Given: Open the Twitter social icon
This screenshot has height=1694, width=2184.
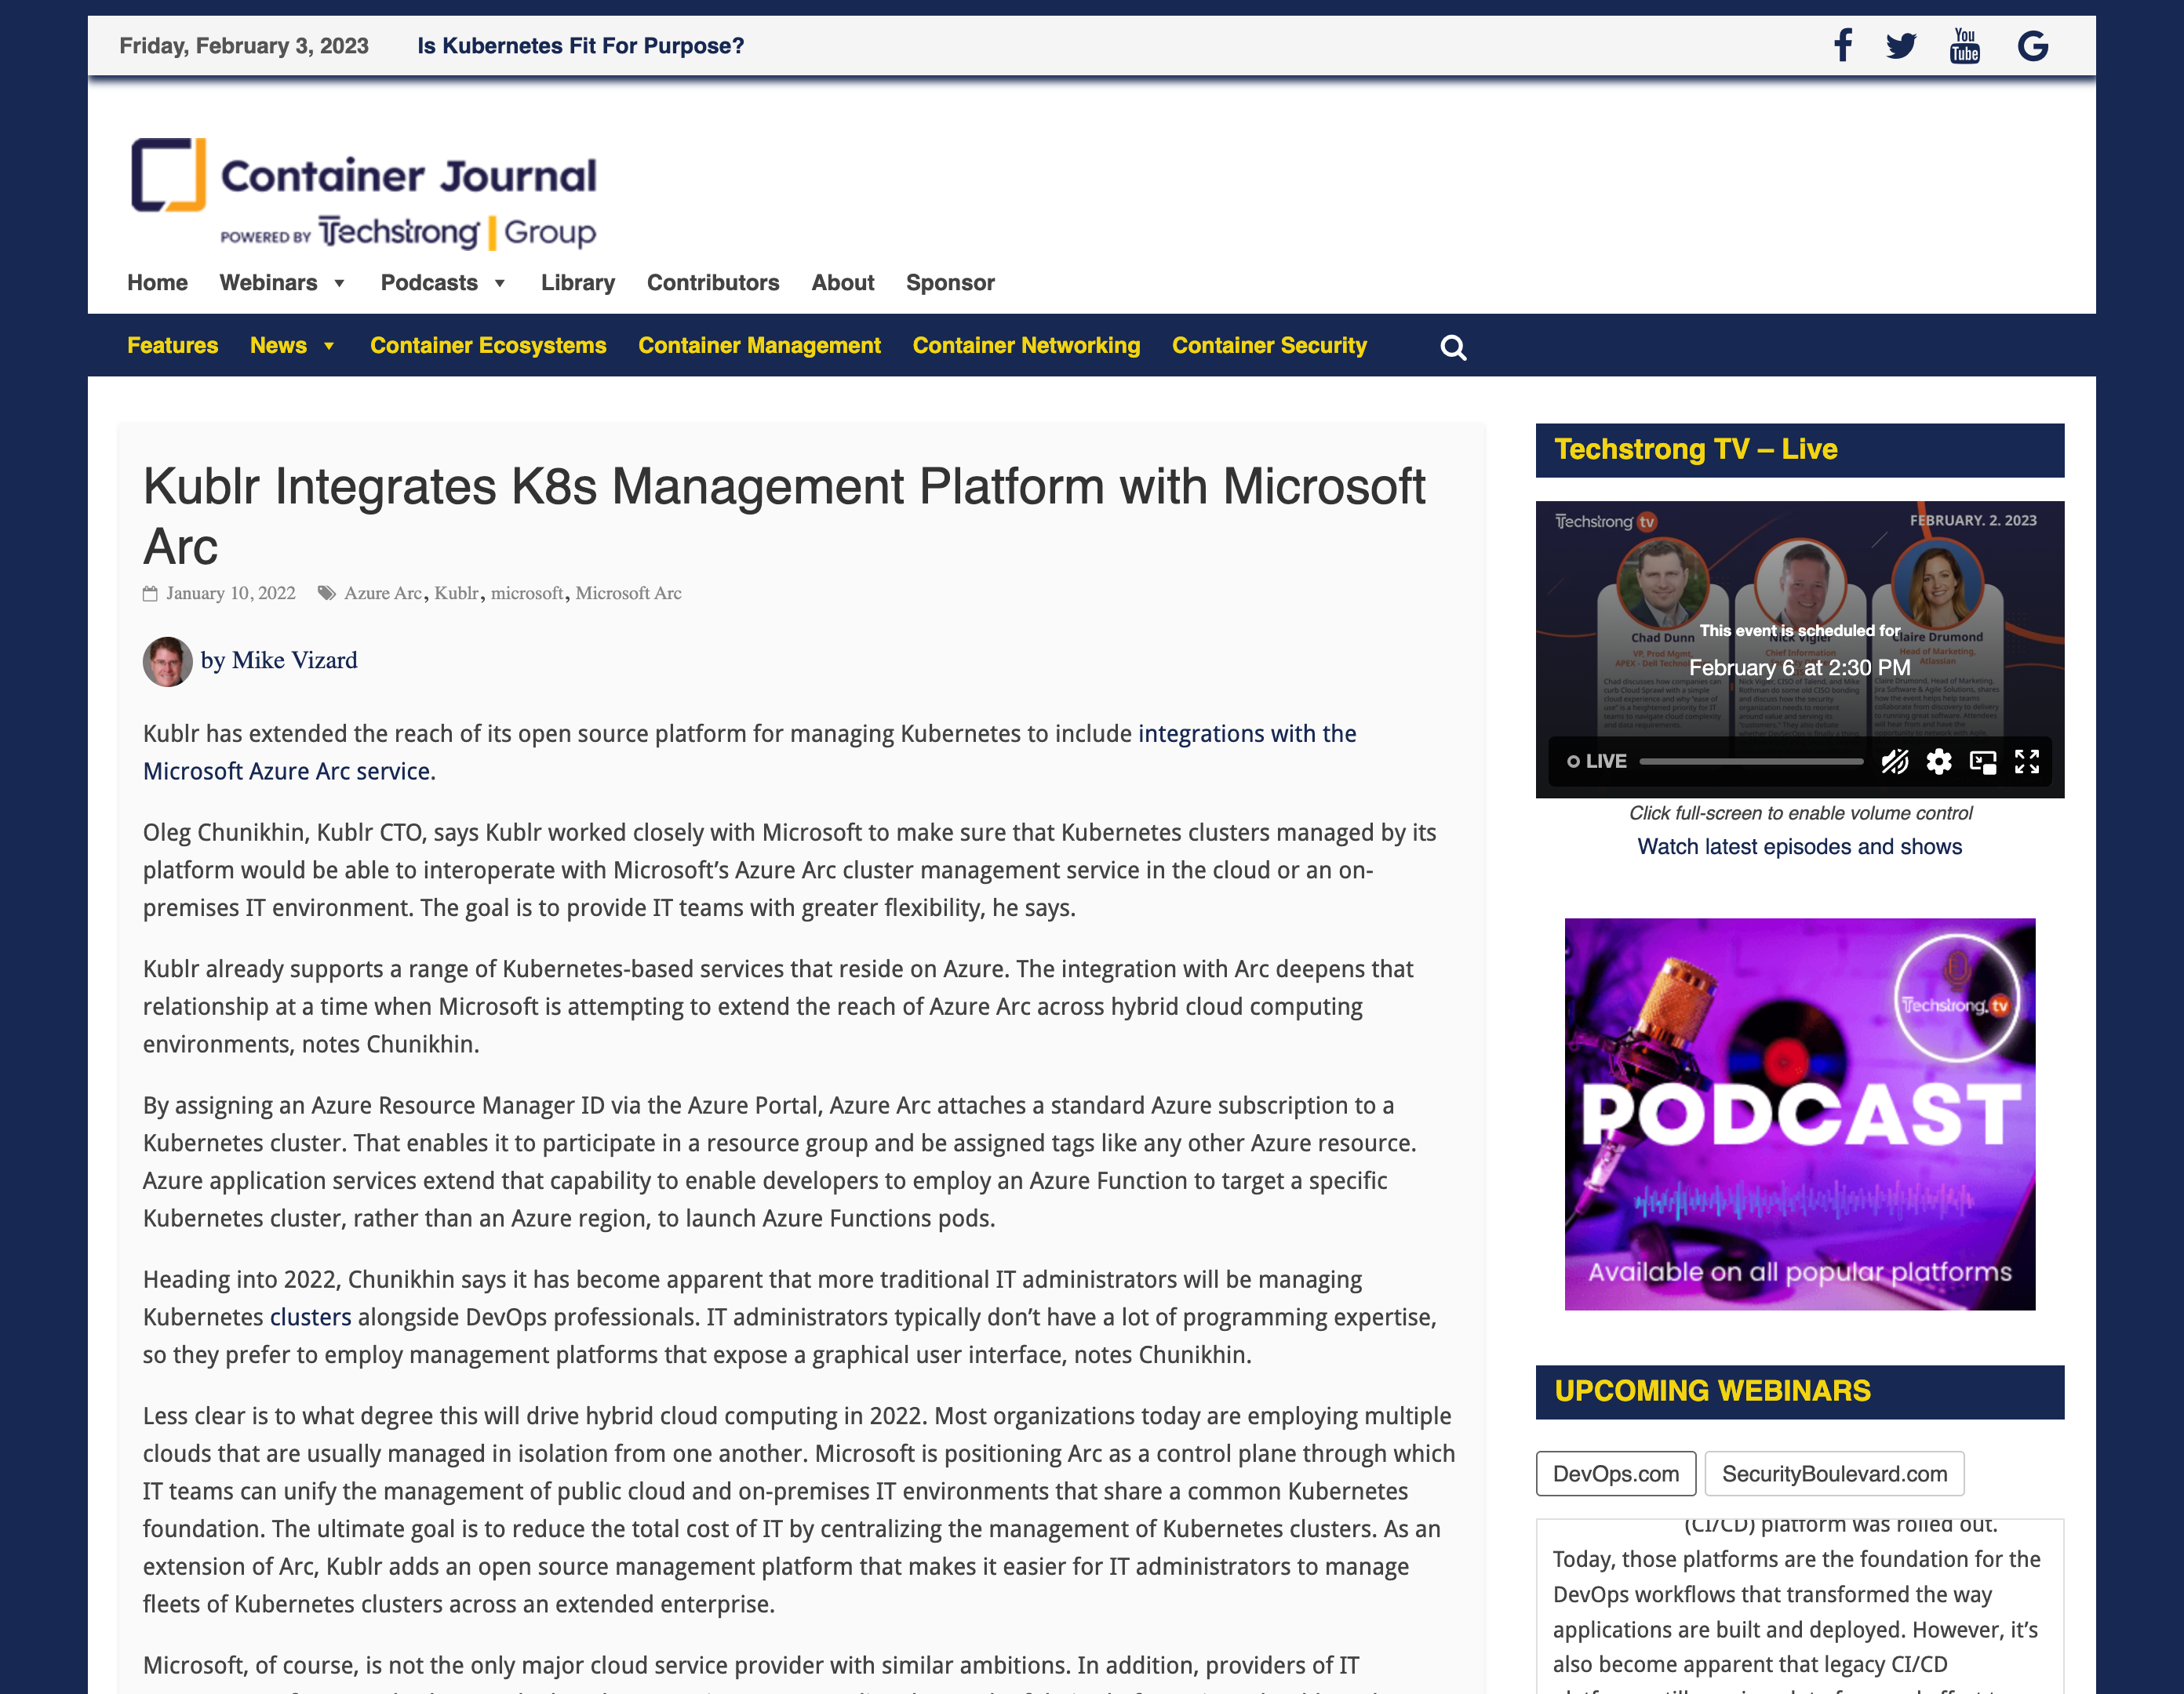Looking at the screenshot, I should click(1901, 46).
